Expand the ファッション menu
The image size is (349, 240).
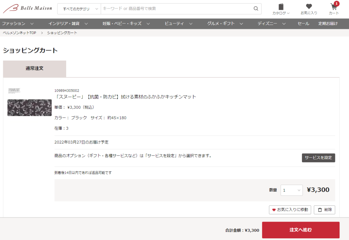pos(18,23)
